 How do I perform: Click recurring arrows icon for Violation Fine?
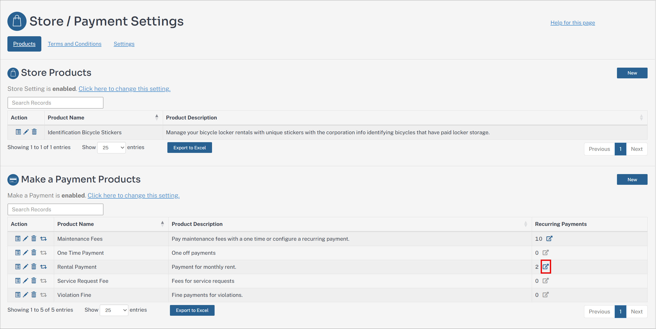tap(43, 295)
